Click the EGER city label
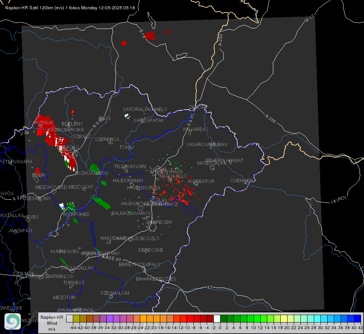Viewport: 364px width, 334px height. click(39, 175)
